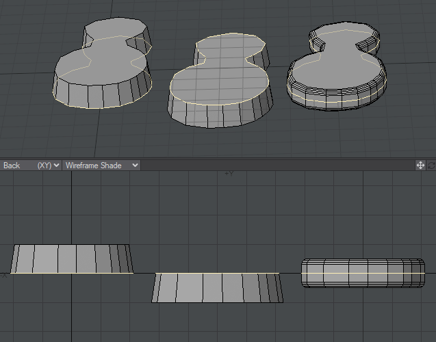The height and width of the screenshot is (342, 436).
Task: Click the rounded-edge profile in Back view
Action: click(x=363, y=273)
